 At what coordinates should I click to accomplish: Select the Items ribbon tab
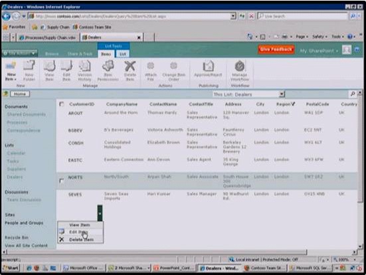pos(106,54)
